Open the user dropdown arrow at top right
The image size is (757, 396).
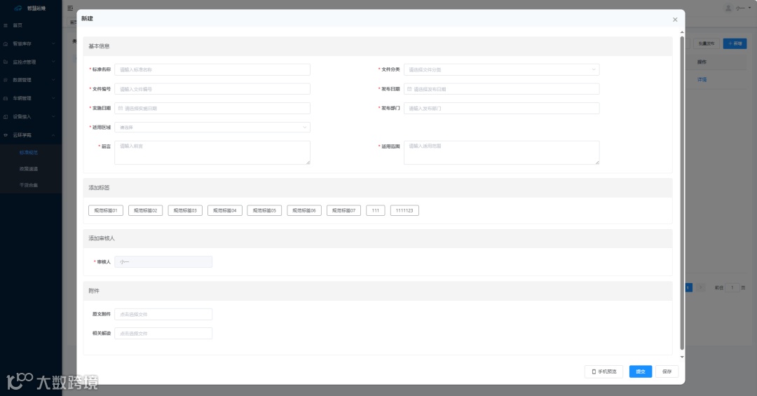pos(749,8)
